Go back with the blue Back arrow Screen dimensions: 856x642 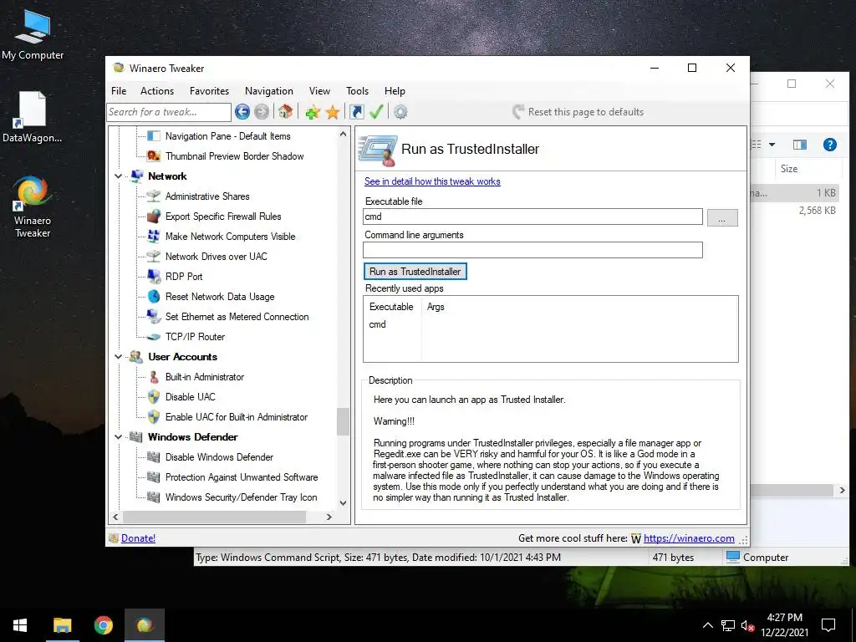point(242,112)
